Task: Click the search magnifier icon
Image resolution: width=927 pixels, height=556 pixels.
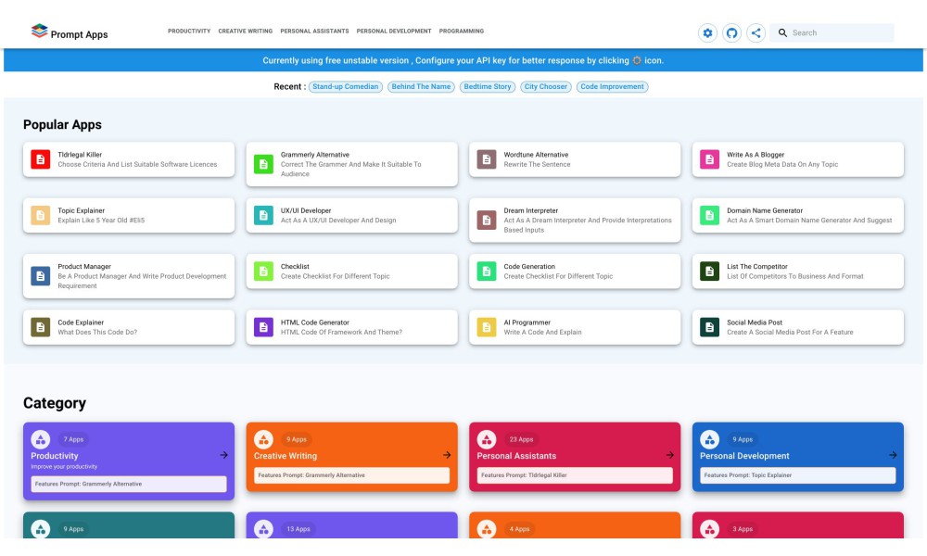Action: (x=782, y=33)
